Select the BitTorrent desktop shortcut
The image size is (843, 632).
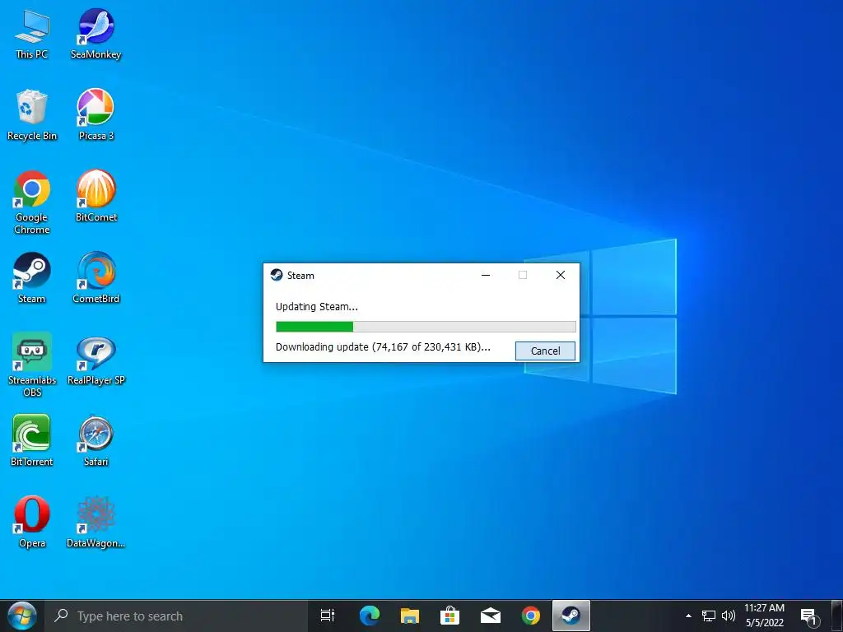(32, 441)
